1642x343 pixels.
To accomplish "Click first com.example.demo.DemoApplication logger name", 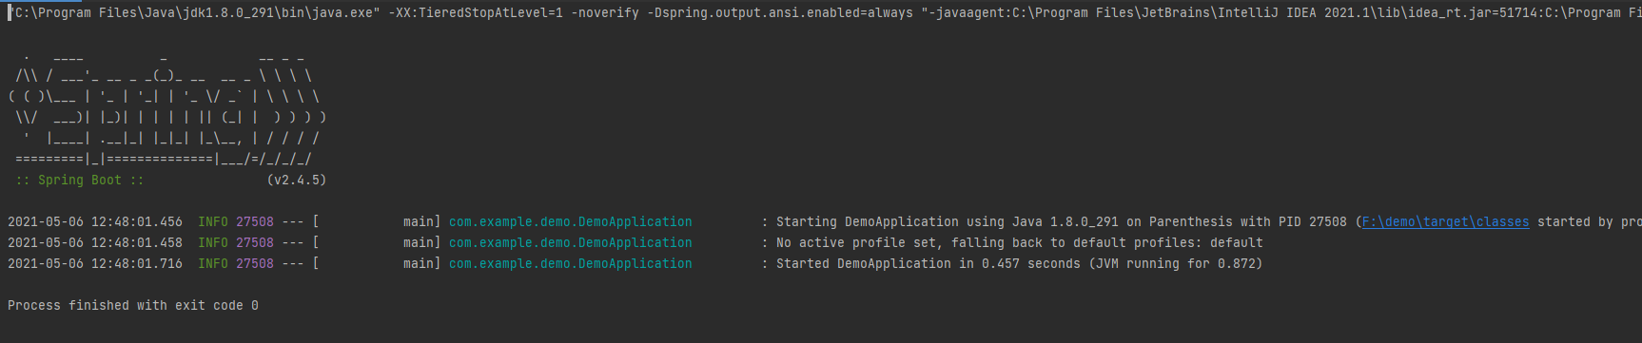I will click(571, 221).
